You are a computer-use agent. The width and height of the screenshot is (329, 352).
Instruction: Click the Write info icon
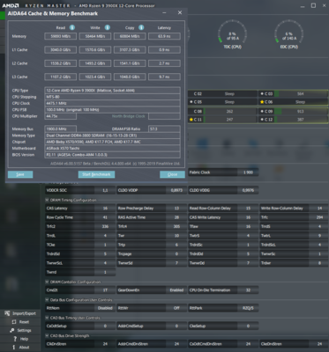tap(108, 27)
